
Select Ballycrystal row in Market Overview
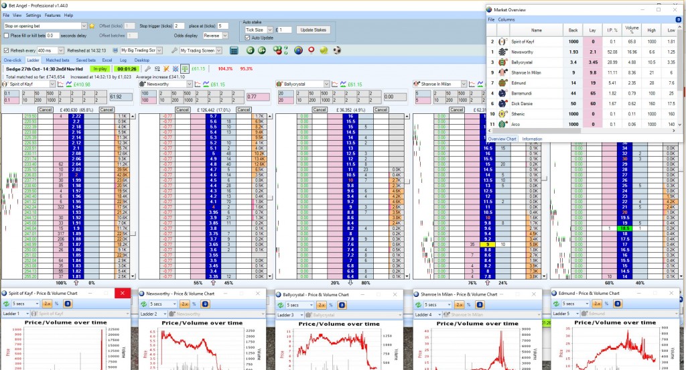582,62
